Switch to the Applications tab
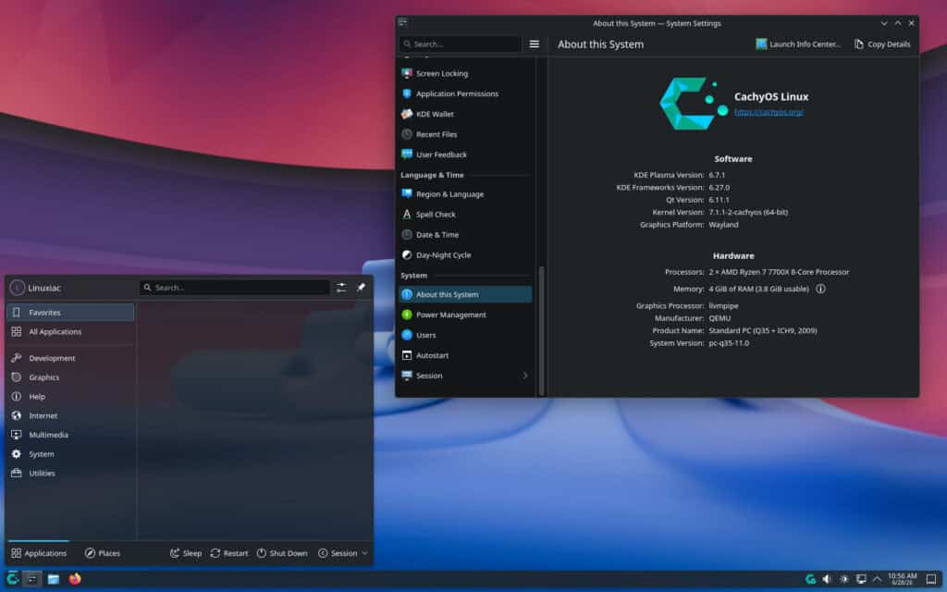 tap(39, 553)
